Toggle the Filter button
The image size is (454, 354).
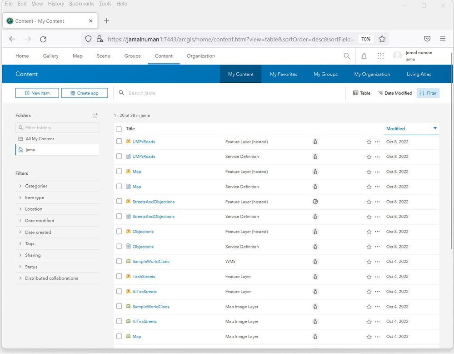tap(428, 93)
